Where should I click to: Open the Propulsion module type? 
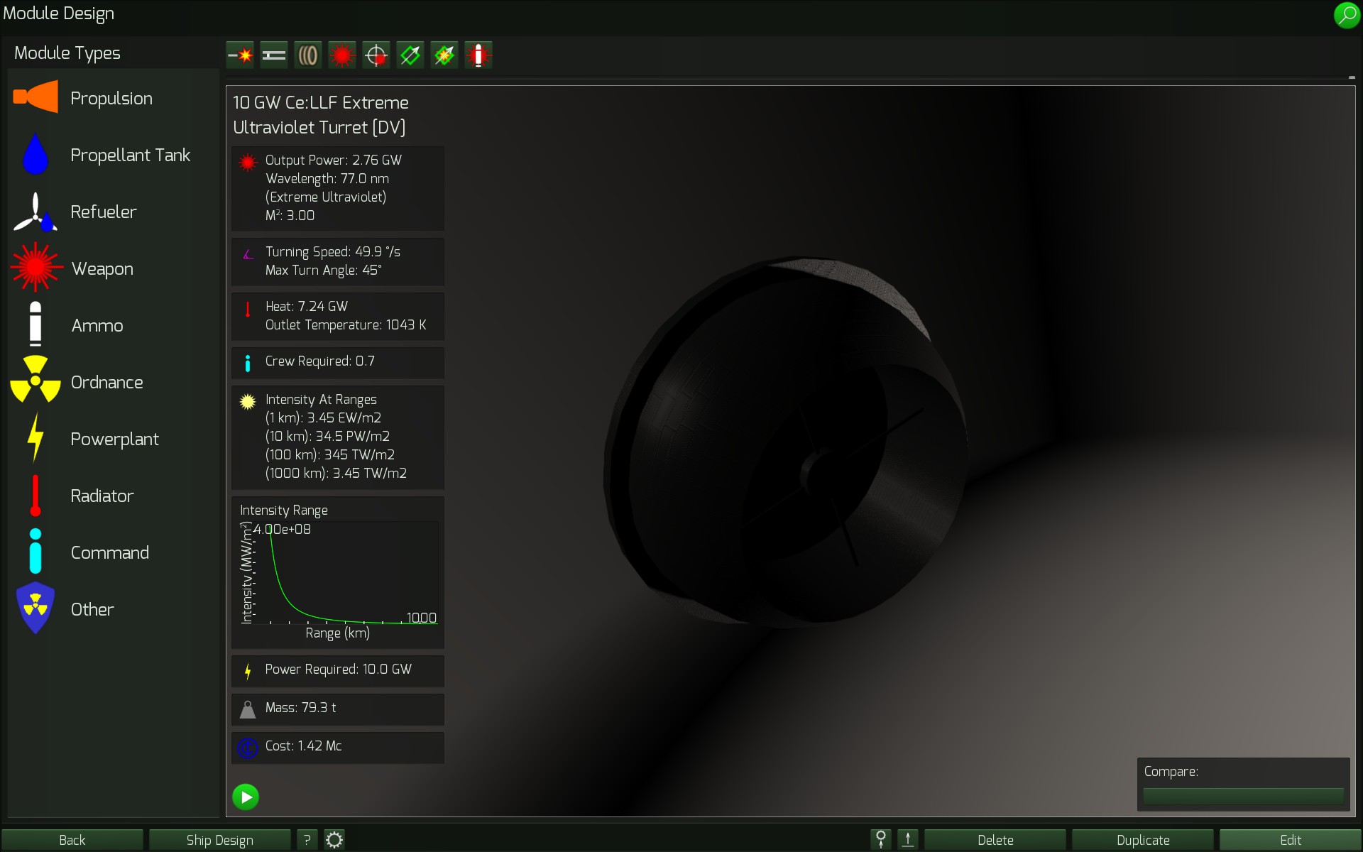tap(111, 98)
